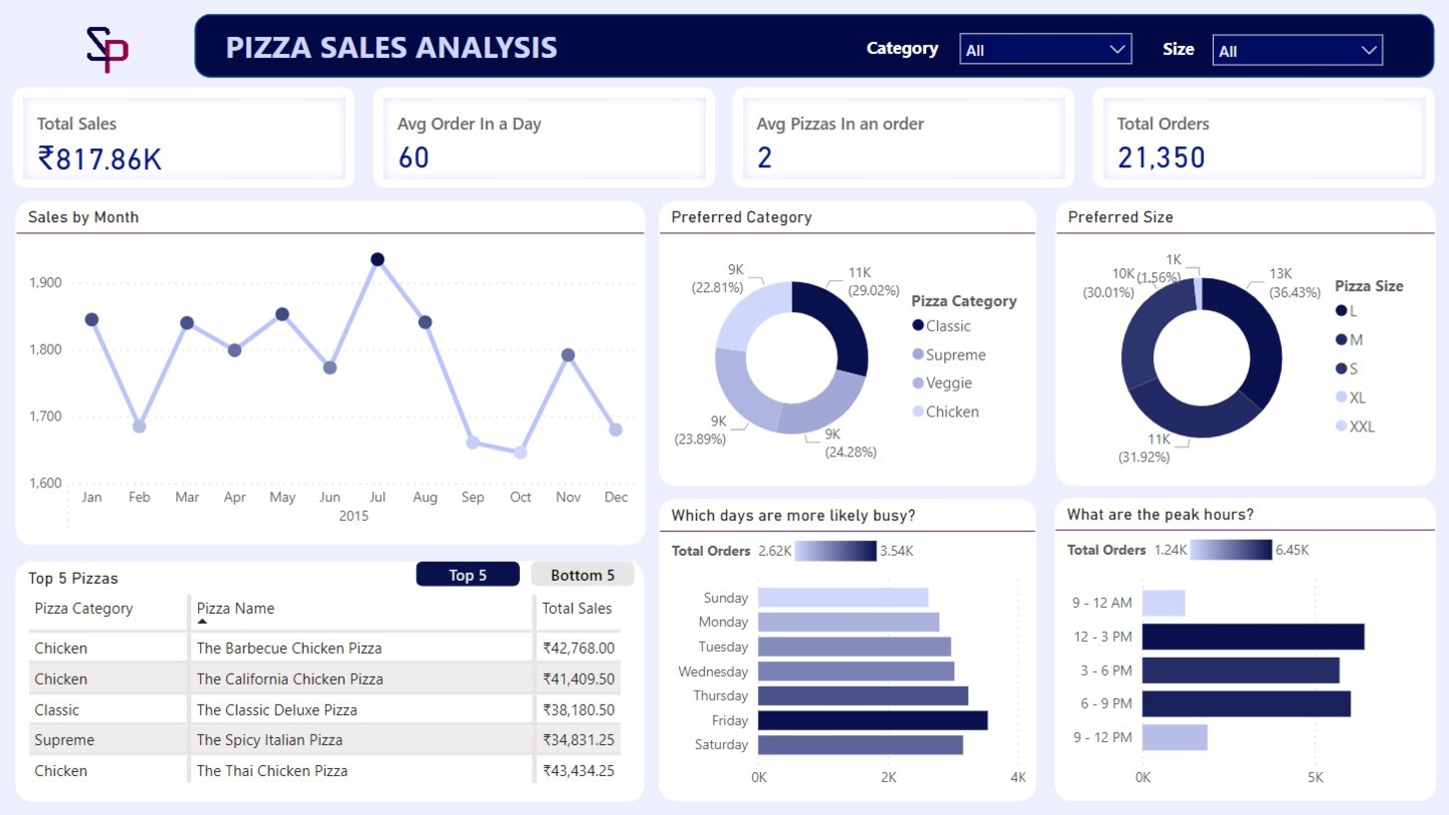Screen dimensions: 1449x815
Task: Open the Category slicer dropdown
Action: 1120,48
